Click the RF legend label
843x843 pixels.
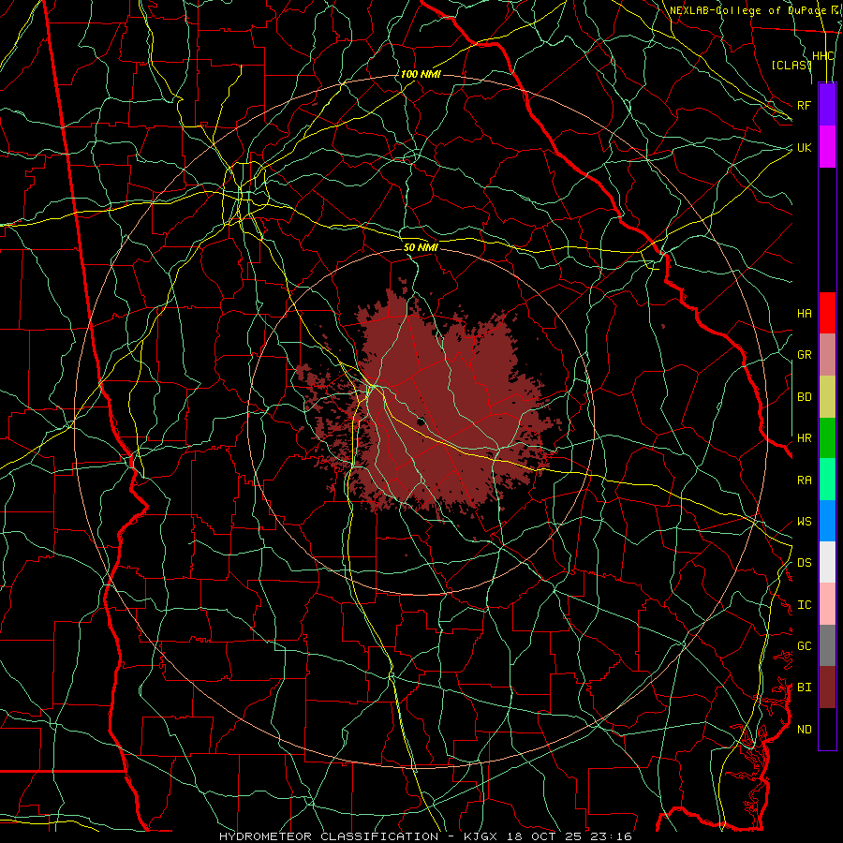pos(804,105)
